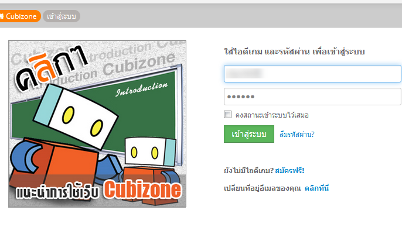
Task: Click the ยังไม่มีไอดีเกม? text
Action: pos(248,170)
